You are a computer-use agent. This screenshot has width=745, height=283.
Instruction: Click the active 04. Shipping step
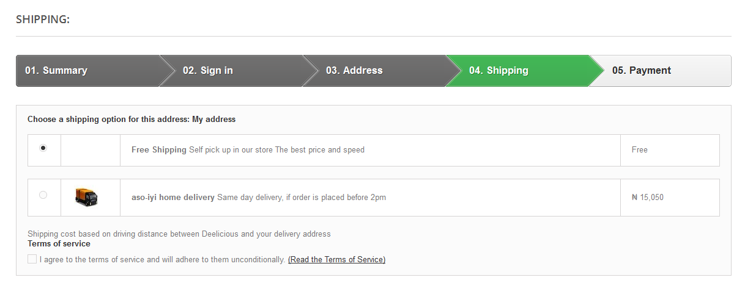tap(499, 71)
